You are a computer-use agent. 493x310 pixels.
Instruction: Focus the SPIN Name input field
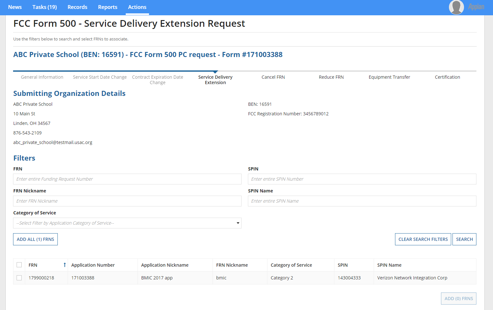click(362, 201)
